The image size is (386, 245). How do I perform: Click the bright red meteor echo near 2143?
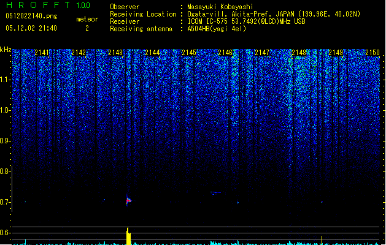(128, 201)
